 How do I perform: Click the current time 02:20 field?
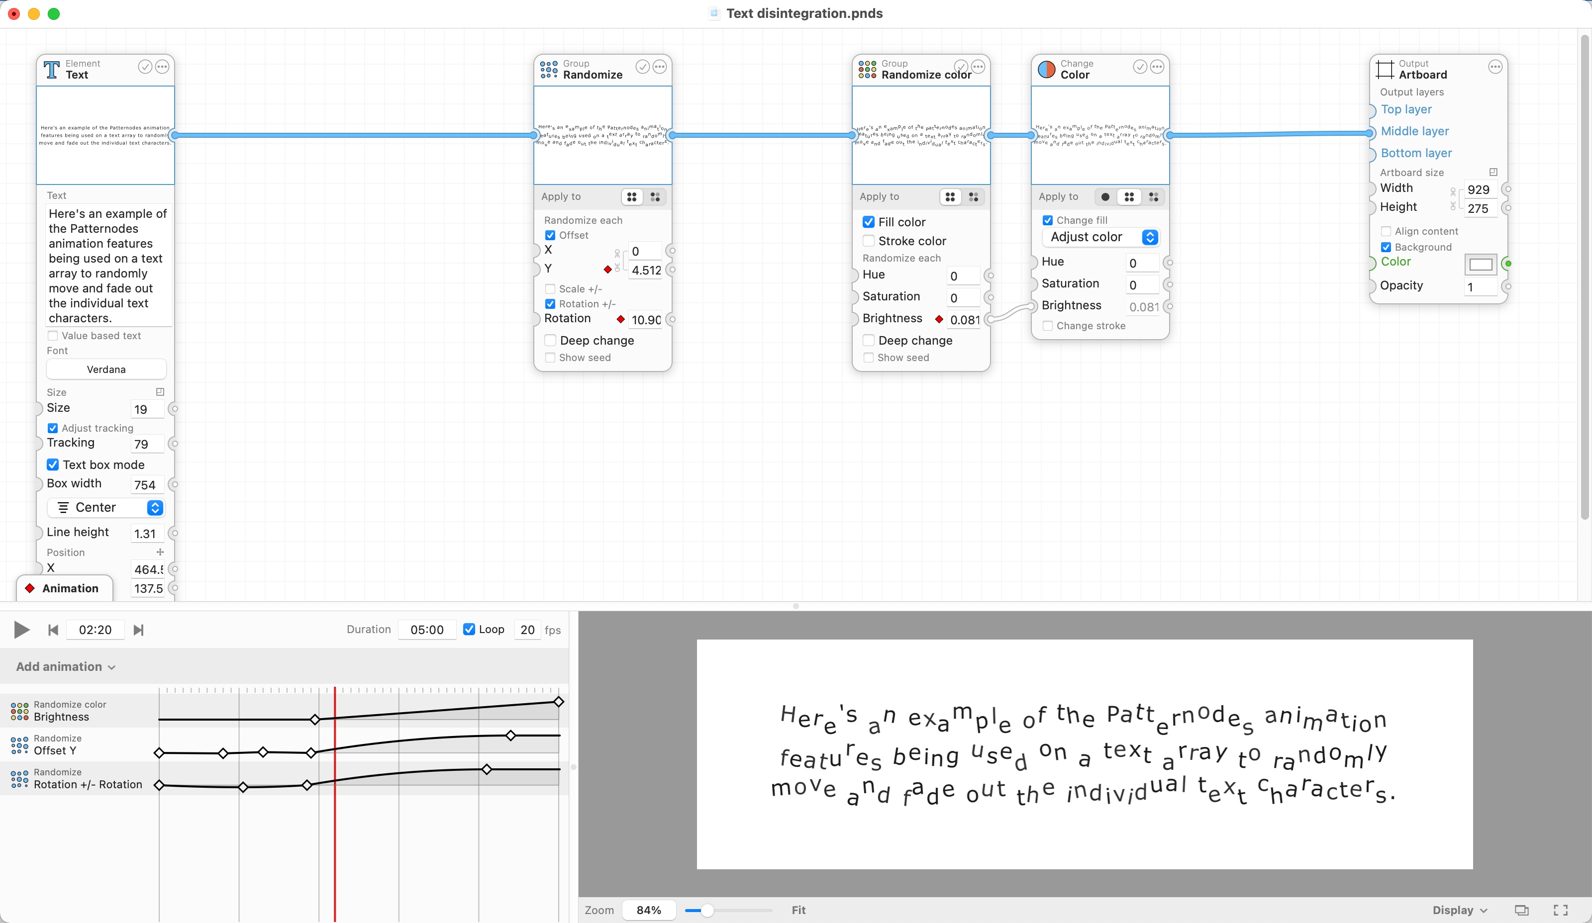pyautogui.click(x=96, y=630)
